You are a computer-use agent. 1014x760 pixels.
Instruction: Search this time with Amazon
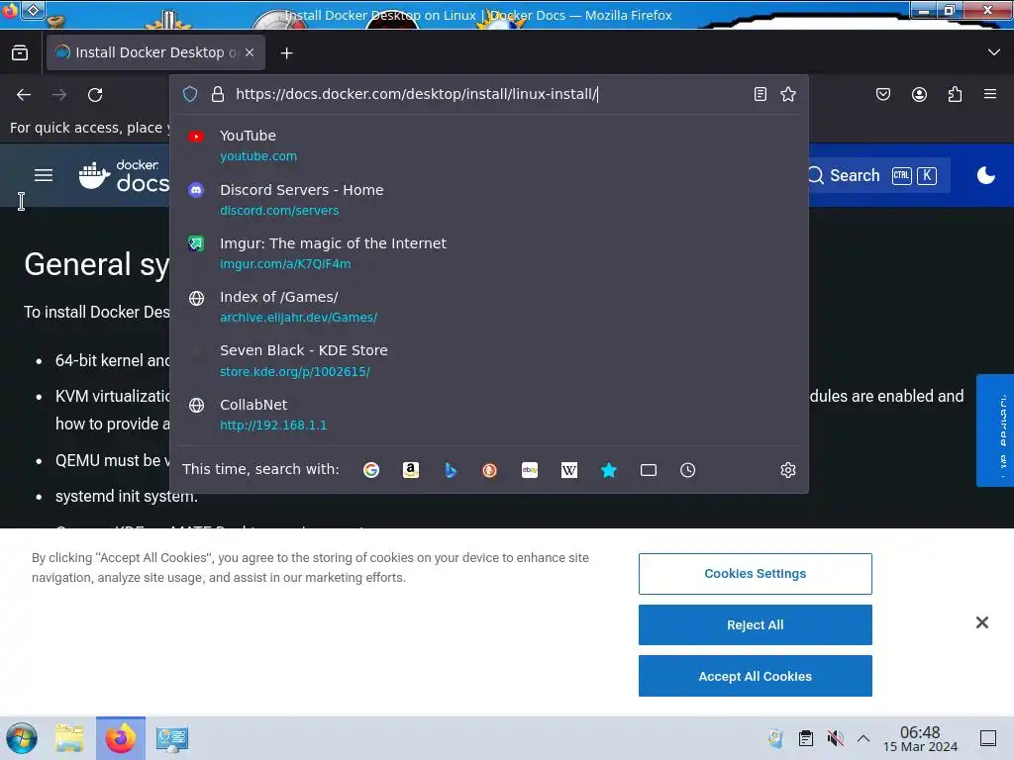[411, 470]
